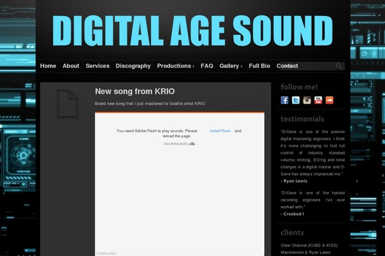Screen dimensions: 385x256
Task: Expand the Productions submenu
Action: coord(176,66)
